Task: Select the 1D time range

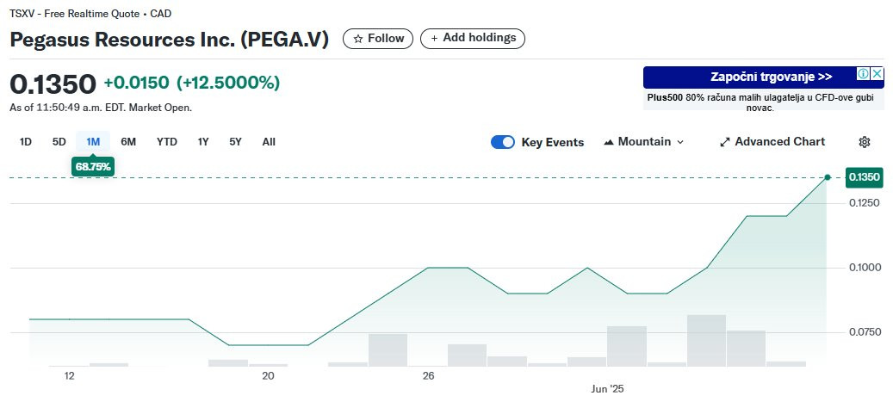Action: tap(26, 142)
